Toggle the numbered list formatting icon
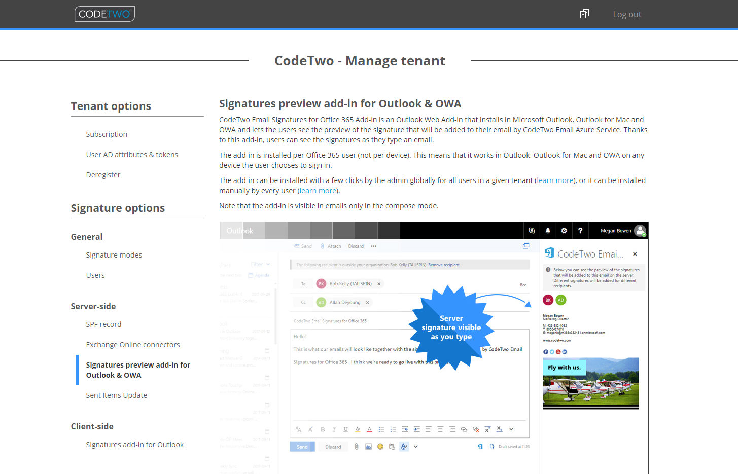This screenshot has width=738, height=474. tap(393, 429)
